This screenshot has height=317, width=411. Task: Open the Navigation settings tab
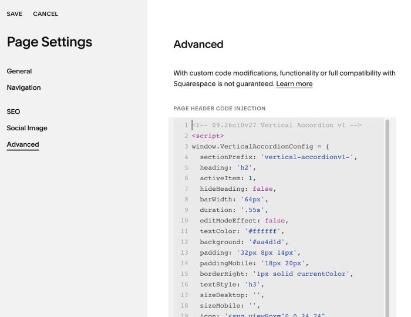23,87
